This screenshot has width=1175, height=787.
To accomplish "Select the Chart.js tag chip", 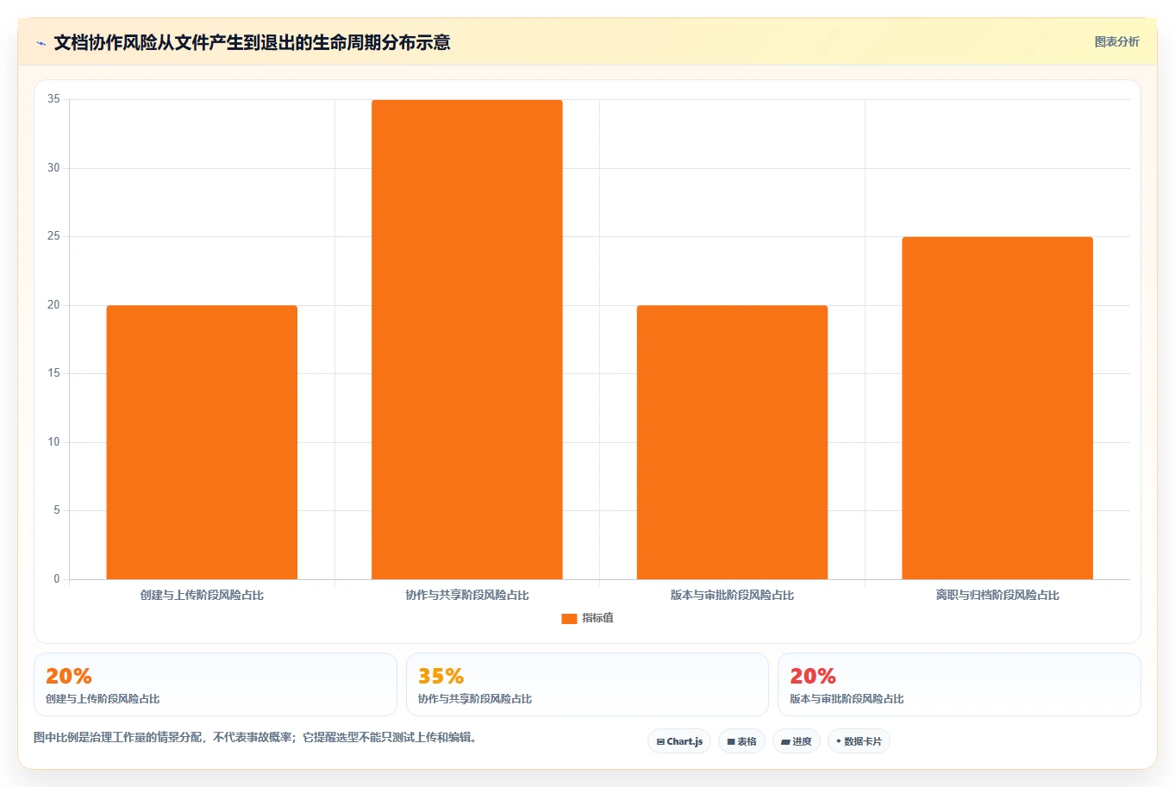I will coord(679,741).
